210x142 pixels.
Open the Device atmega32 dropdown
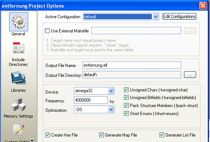[x=111, y=91]
